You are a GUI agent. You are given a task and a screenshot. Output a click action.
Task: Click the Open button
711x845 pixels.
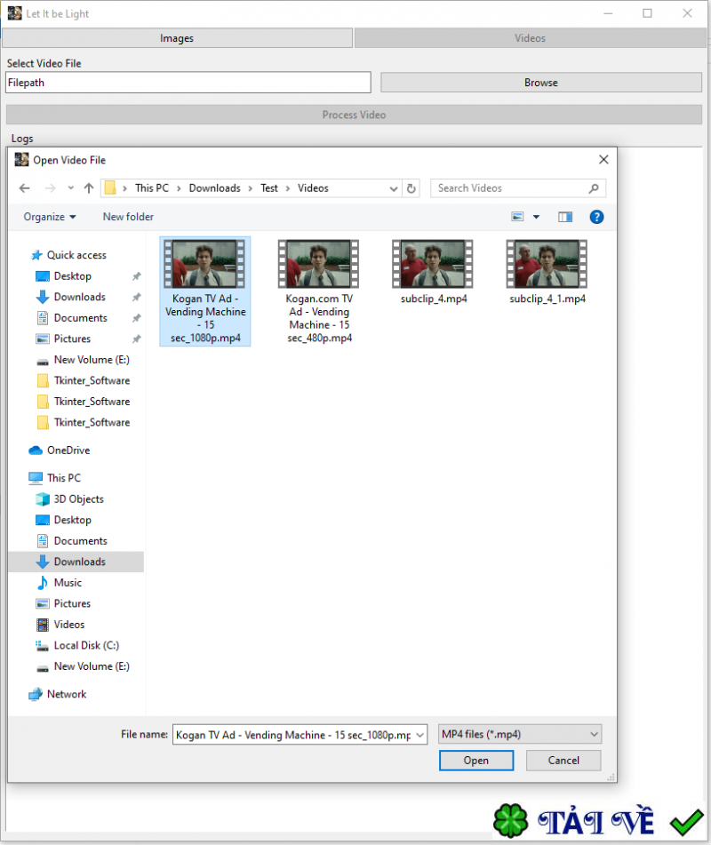(x=476, y=761)
